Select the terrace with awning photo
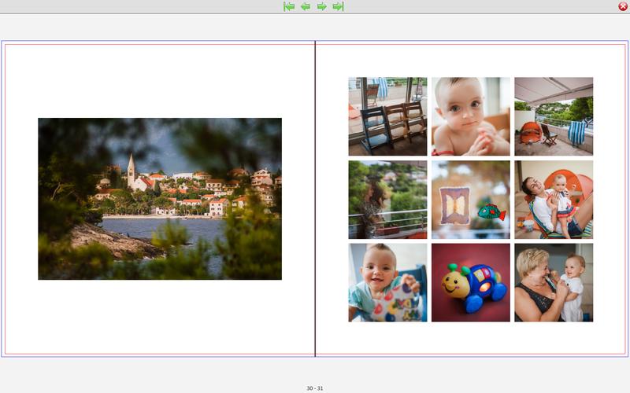This screenshot has height=393, width=630. pyautogui.click(x=554, y=116)
